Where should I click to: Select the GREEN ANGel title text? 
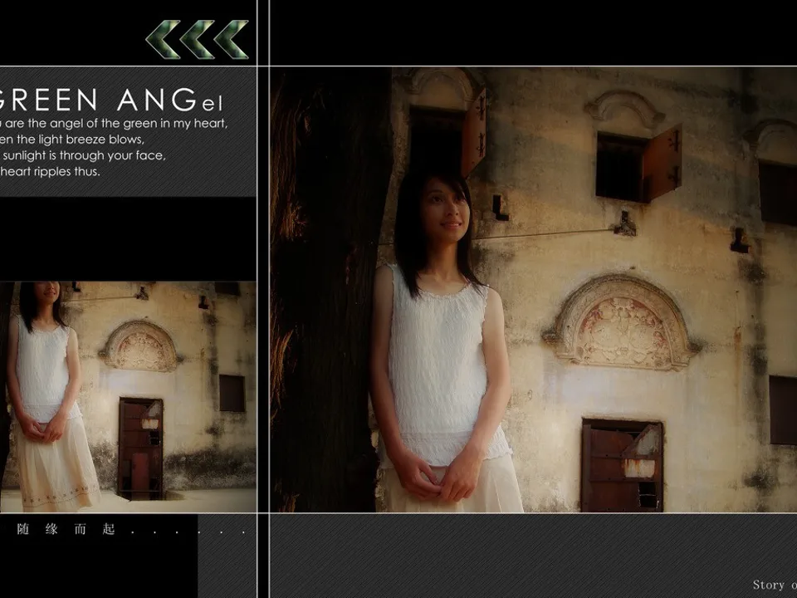click(x=112, y=101)
